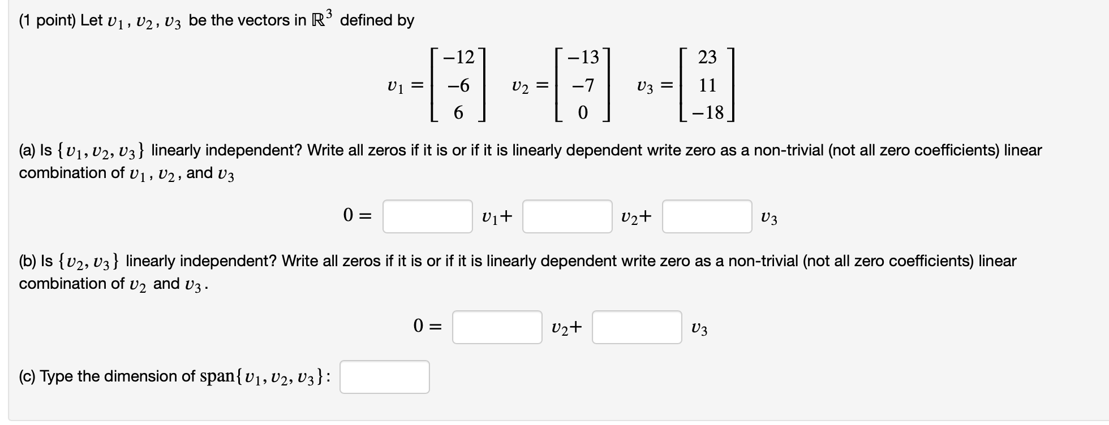
Task: Activate the first blank in part (b) equation
Action: click(x=497, y=327)
